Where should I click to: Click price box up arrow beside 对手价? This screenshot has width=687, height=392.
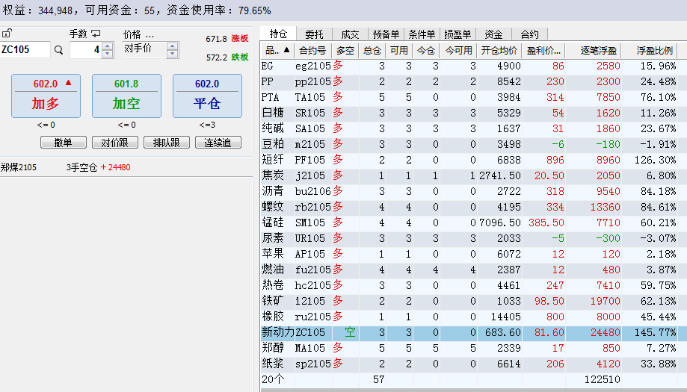172,46
